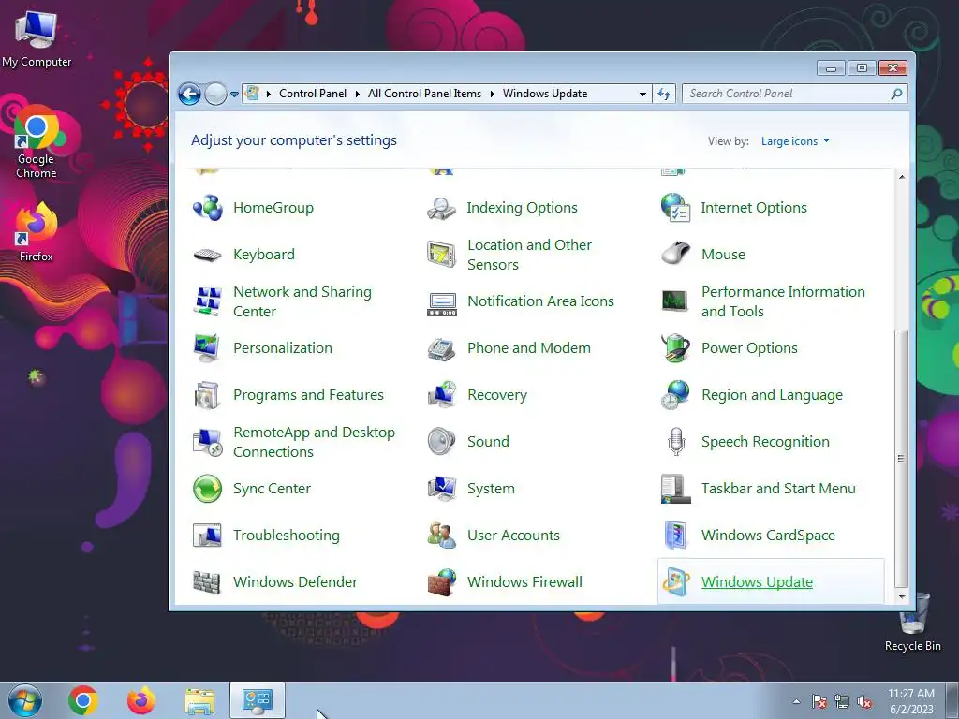
Task: Expand the address bar history dropdown
Action: click(642, 95)
